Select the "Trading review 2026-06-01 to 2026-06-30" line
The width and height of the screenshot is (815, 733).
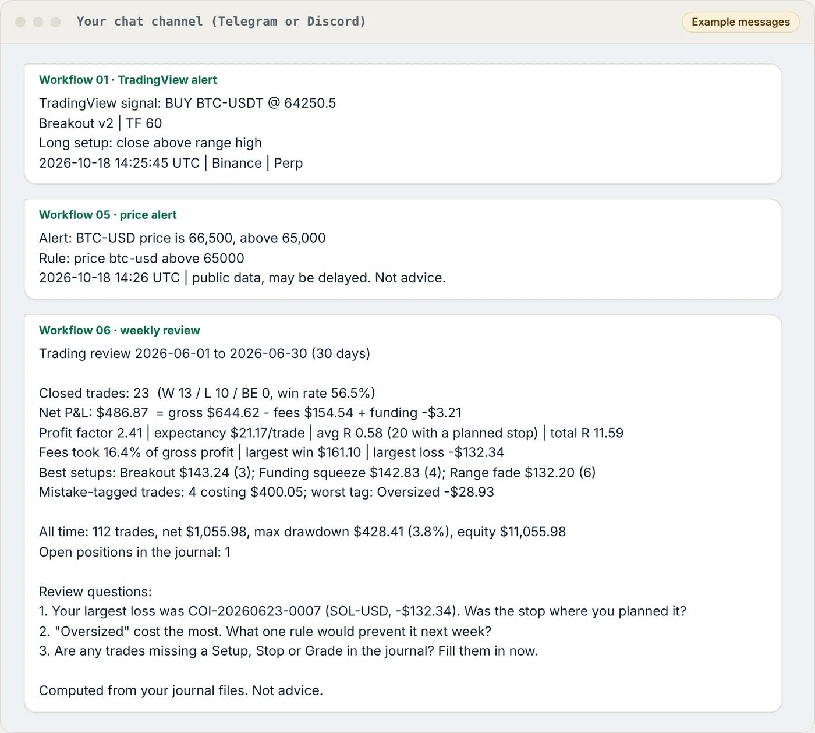coord(204,353)
